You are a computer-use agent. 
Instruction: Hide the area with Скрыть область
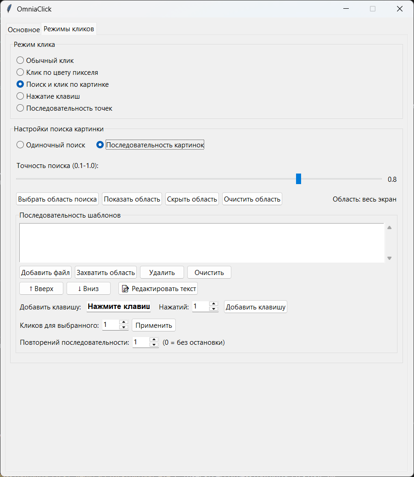192,199
